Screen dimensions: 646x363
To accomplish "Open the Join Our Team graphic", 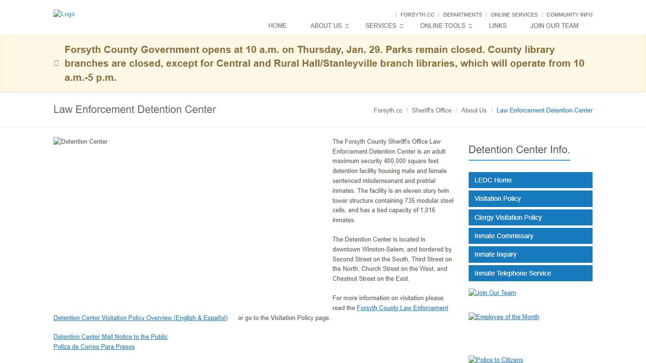I will click(x=492, y=293).
